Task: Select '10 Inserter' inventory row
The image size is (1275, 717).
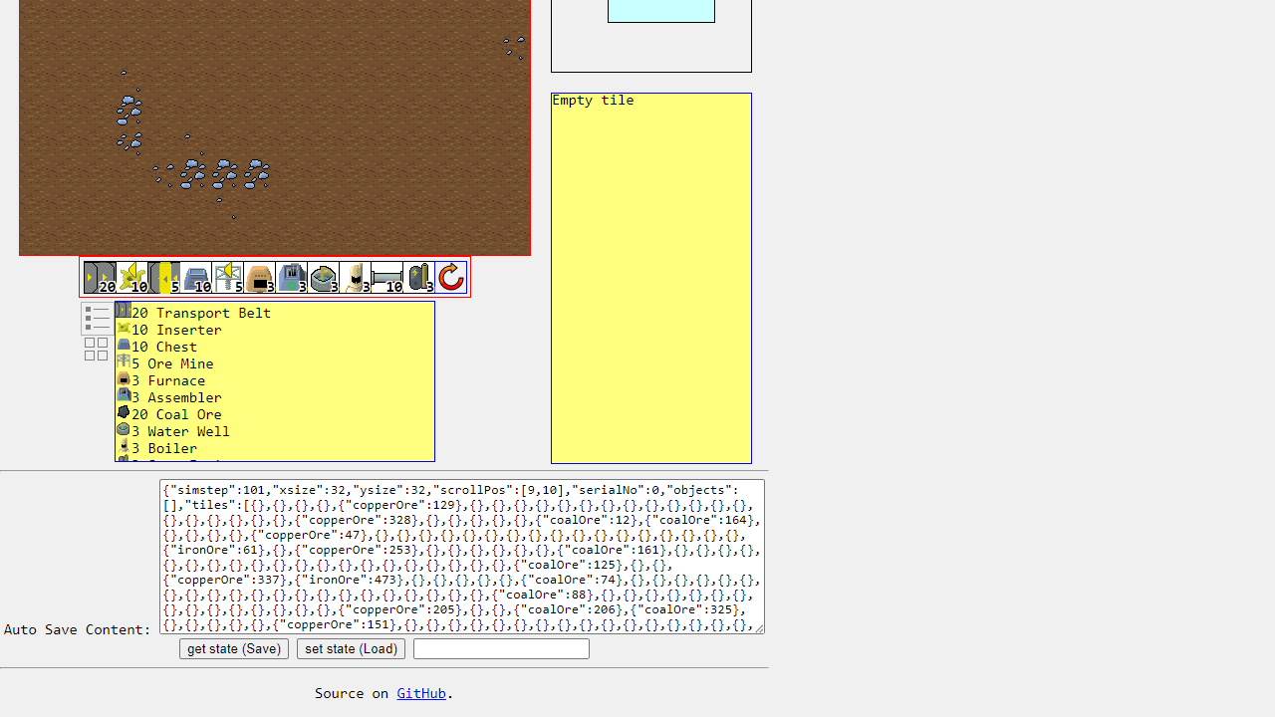Action: [x=274, y=329]
